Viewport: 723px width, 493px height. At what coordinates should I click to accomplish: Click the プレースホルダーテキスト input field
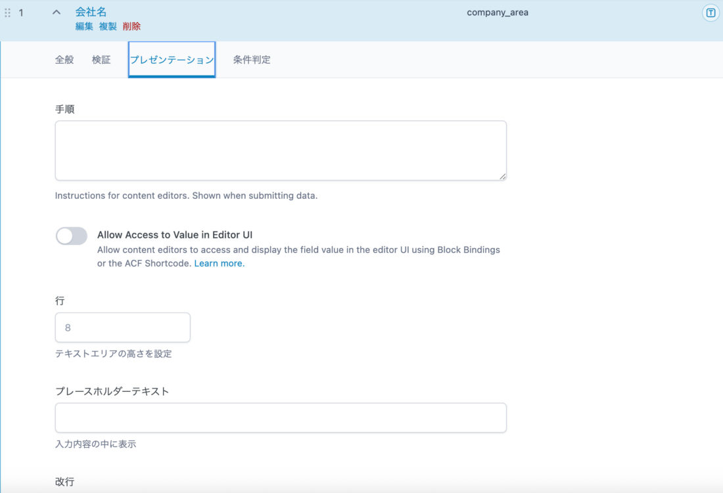pyautogui.click(x=280, y=418)
